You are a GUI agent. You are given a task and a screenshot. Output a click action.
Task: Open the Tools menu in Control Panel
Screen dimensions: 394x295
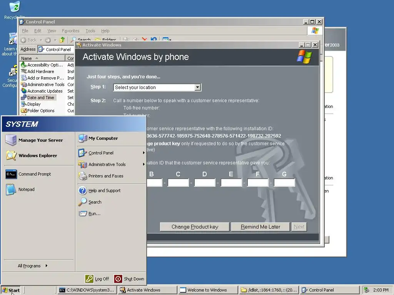pyautogui.click(x=90, y=31)
